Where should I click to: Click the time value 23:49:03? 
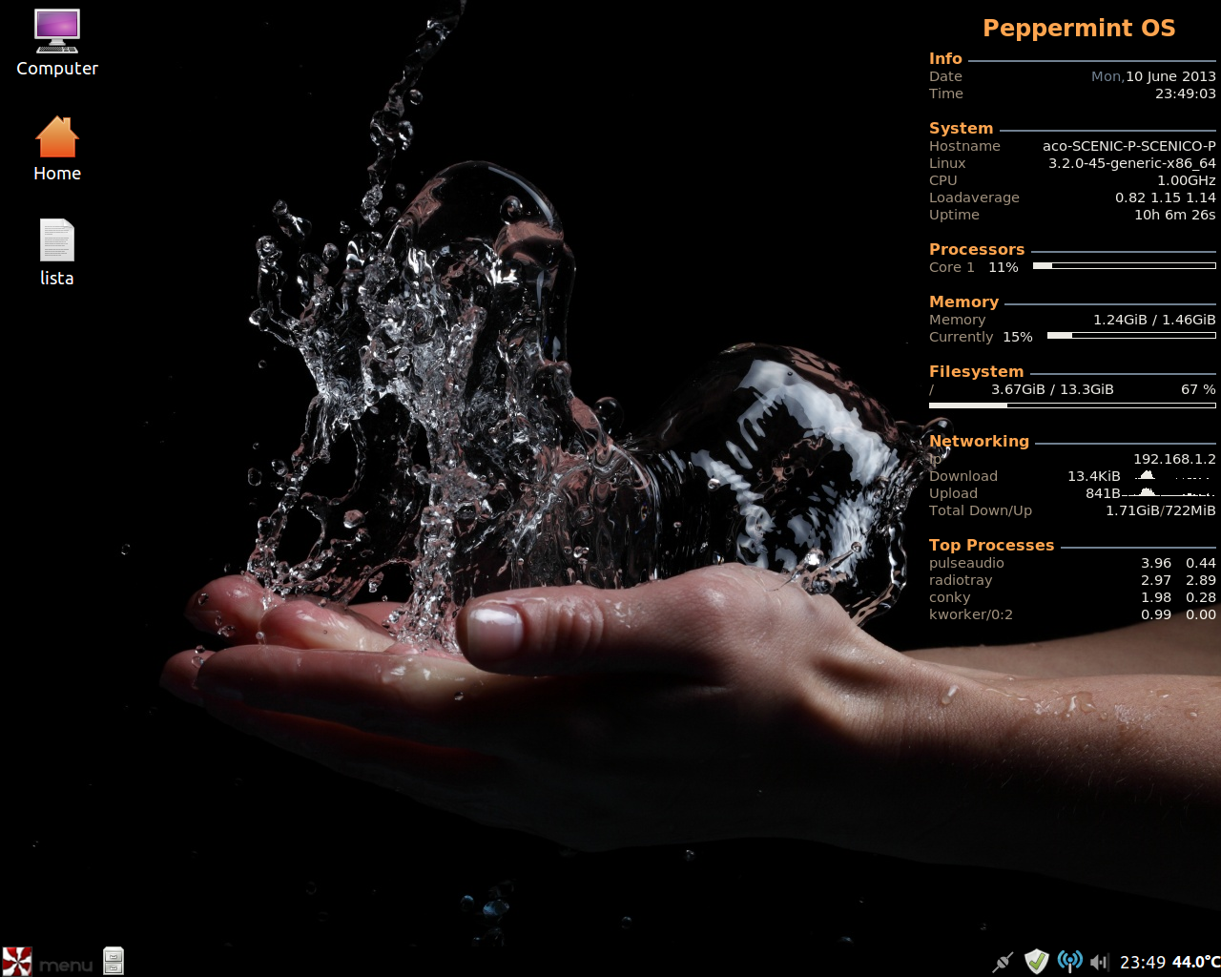(1186, 94)
